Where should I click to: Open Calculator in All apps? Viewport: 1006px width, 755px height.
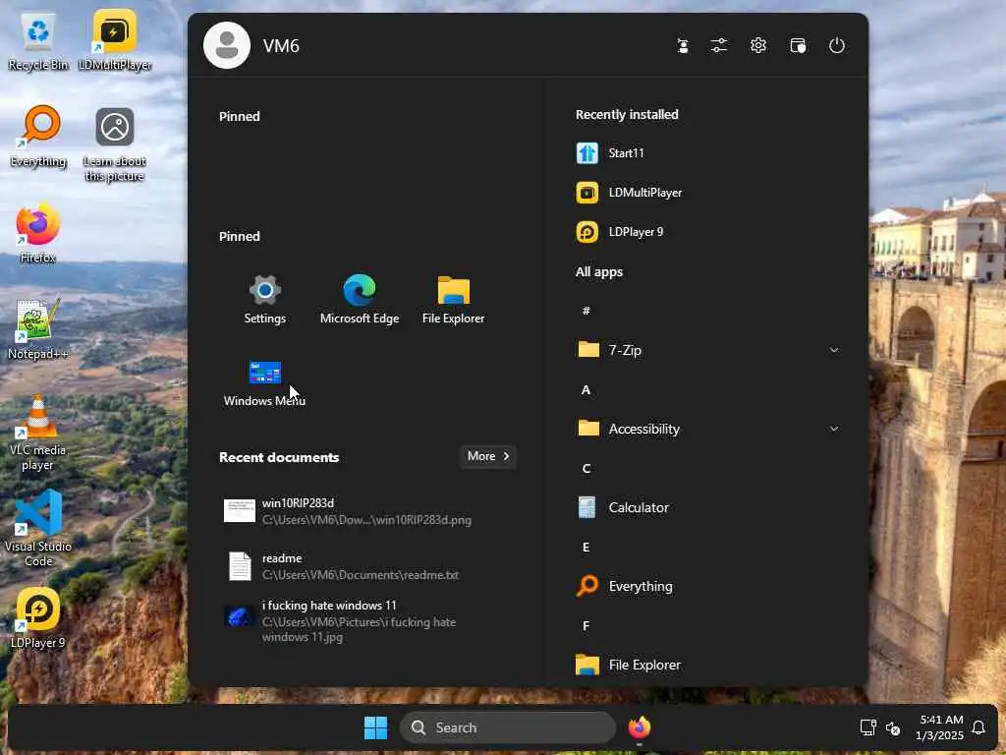click(708, 508)
